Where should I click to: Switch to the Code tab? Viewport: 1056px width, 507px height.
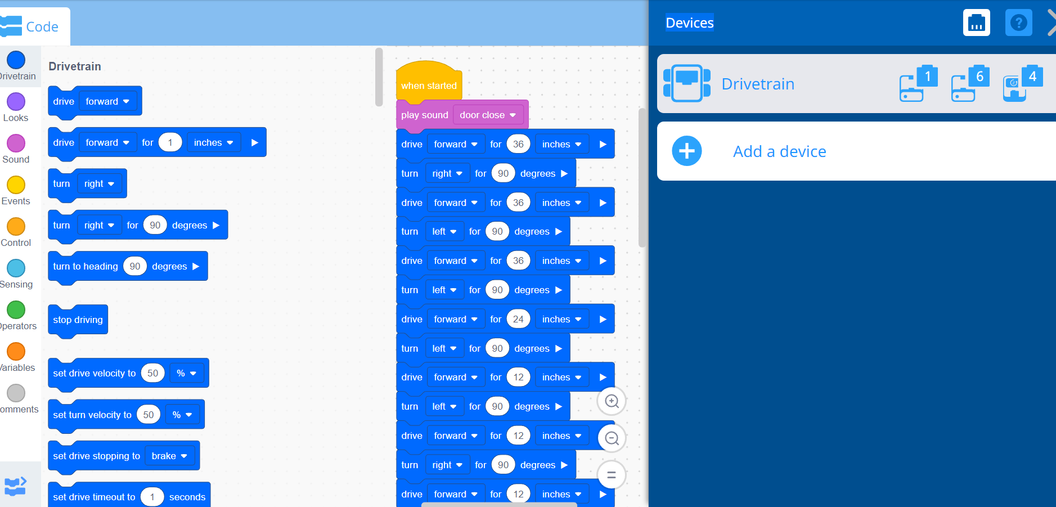(x=34, y=26)
